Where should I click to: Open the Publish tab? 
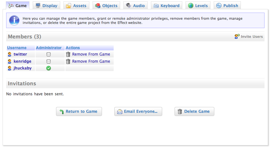tap(227, 5)
